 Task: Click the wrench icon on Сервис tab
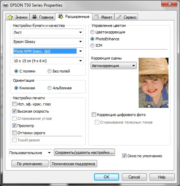point(119,17)
